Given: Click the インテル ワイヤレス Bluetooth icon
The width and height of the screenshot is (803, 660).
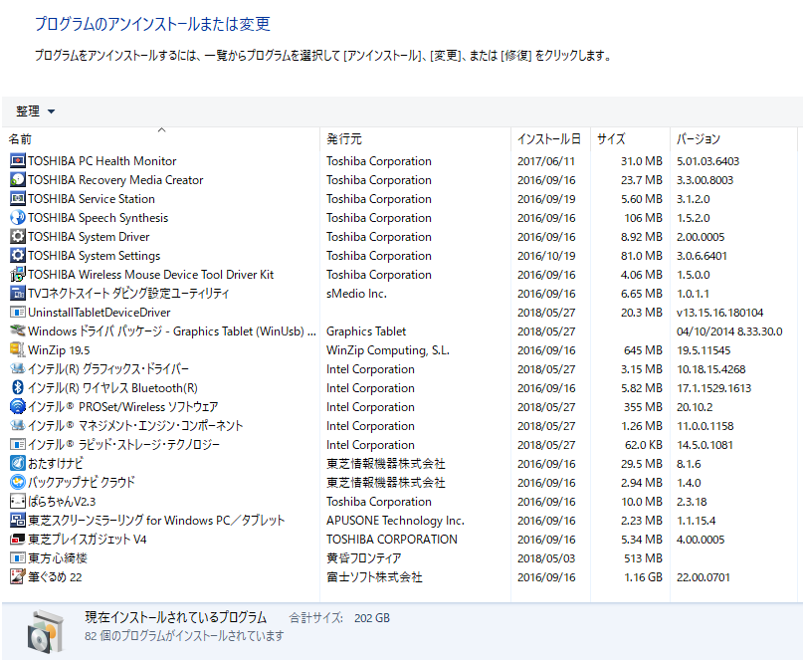Looking at the screenshot, I should click(x=17, y=388).
